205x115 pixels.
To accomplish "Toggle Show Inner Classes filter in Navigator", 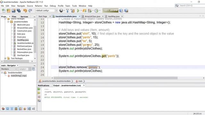I will [x=20, y=109].
